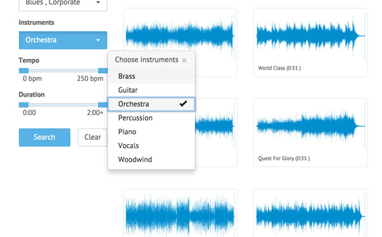Click the Tempo label

[29, 60]
